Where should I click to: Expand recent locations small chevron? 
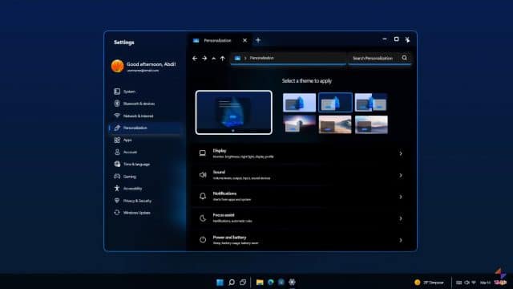click(x=214, y=59)
